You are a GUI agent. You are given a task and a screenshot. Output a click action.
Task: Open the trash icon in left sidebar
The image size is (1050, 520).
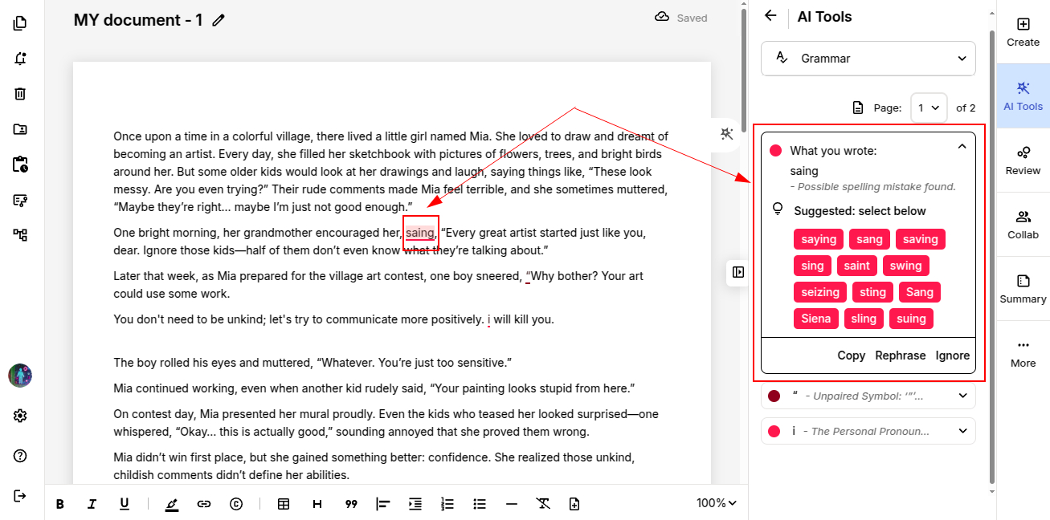coord(20,94)
